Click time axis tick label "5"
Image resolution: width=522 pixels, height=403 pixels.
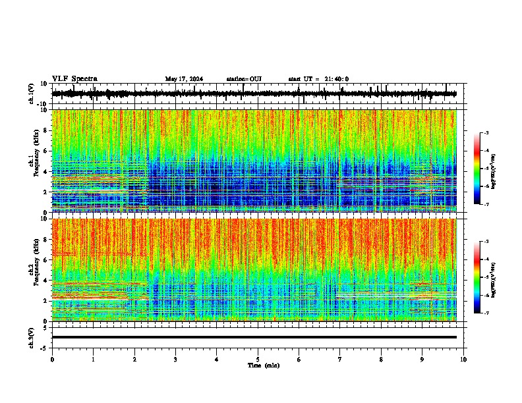(x=258, y=360)
